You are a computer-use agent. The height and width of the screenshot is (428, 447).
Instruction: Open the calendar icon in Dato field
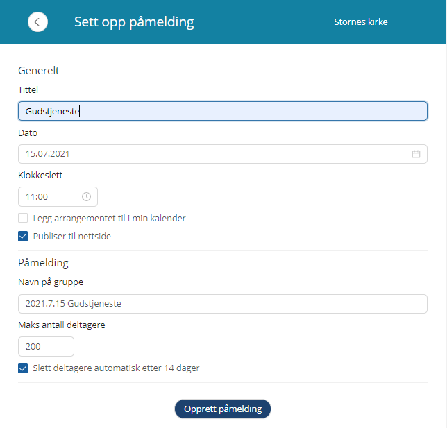[416, 154]
